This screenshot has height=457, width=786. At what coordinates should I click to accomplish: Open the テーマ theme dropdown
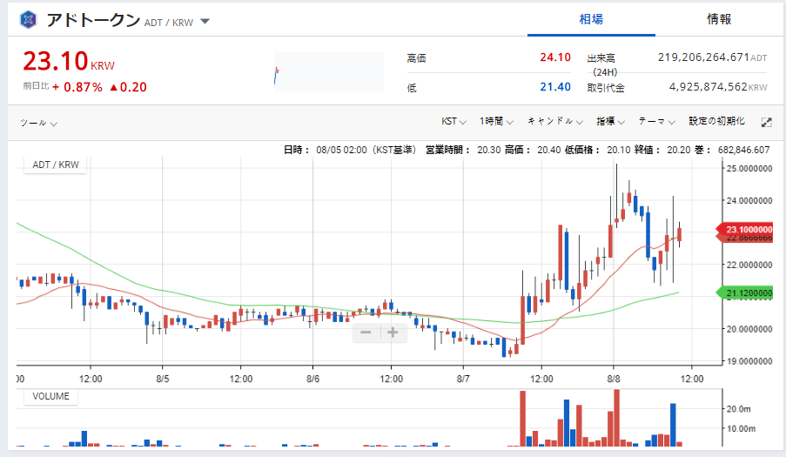(x=657, y=122)
